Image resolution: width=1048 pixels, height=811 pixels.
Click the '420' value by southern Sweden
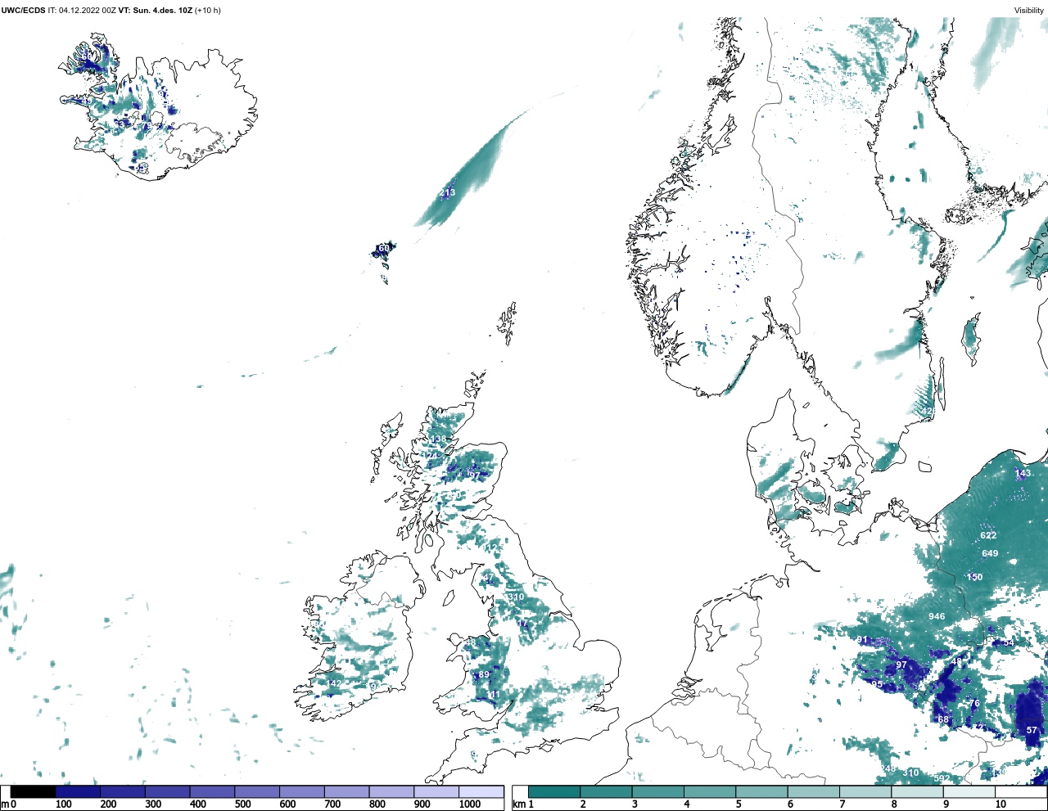(928, 411)
